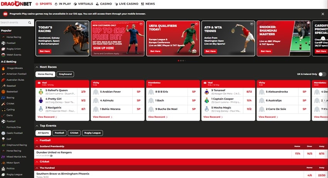The height and width of the screenshot is (178, 328).
Task: Select the Horse Racing filter pill
Action: [46, 74]
